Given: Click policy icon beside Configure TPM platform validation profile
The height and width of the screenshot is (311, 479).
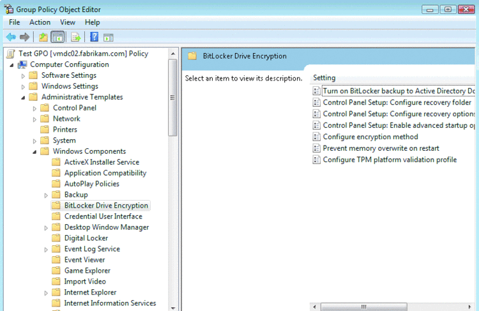Looking at the screenshot, I should 317,160.
